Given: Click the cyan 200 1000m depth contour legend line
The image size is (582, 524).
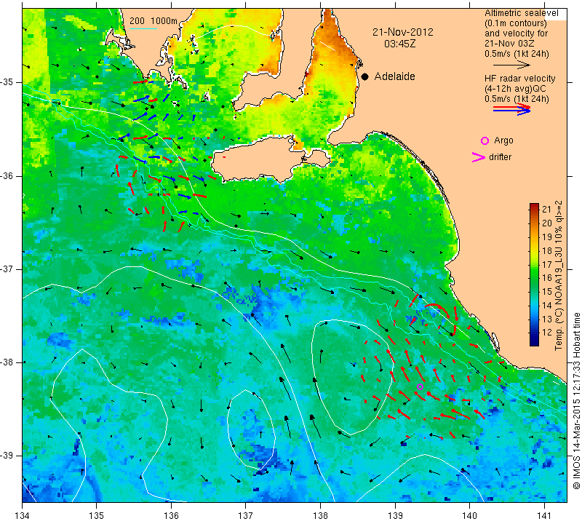Looking at the screenshot, I should (143, 28).
